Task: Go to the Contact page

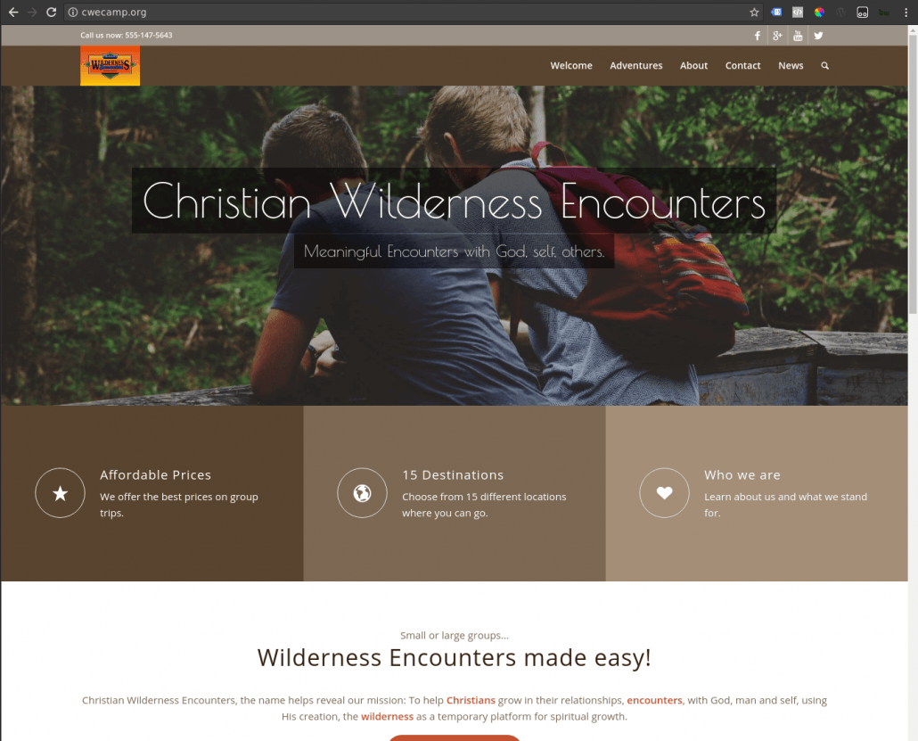Action: coord(742,66)
